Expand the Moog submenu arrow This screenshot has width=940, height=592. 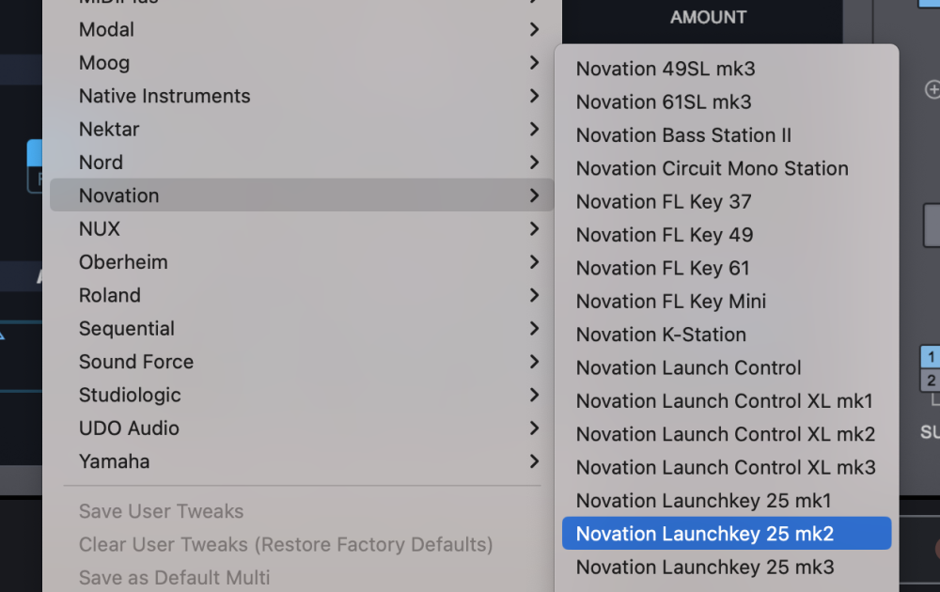[534, 63]
